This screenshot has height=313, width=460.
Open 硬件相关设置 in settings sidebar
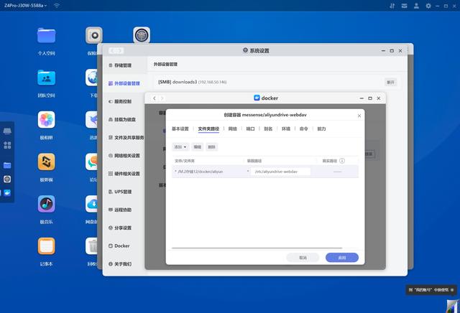point(124,174)
